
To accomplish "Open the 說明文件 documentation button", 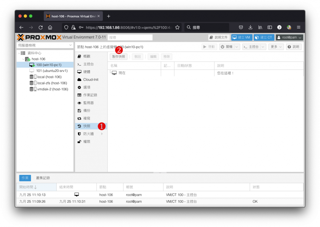I will click(219, 37).
